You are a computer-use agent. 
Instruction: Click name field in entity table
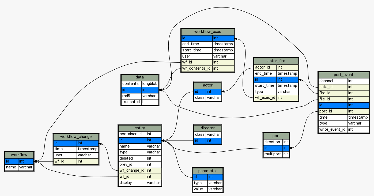click(x=140, y=146)
